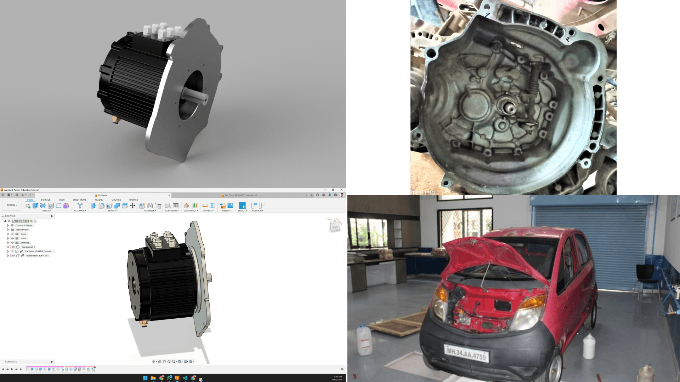680x382 pixels.
Task: Click the Joint tool in Assemble
Action: coord(150,206)
